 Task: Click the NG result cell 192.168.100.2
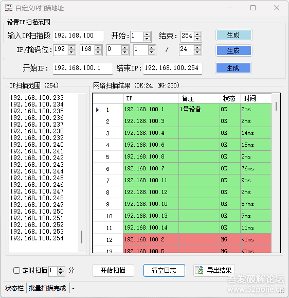151,239
